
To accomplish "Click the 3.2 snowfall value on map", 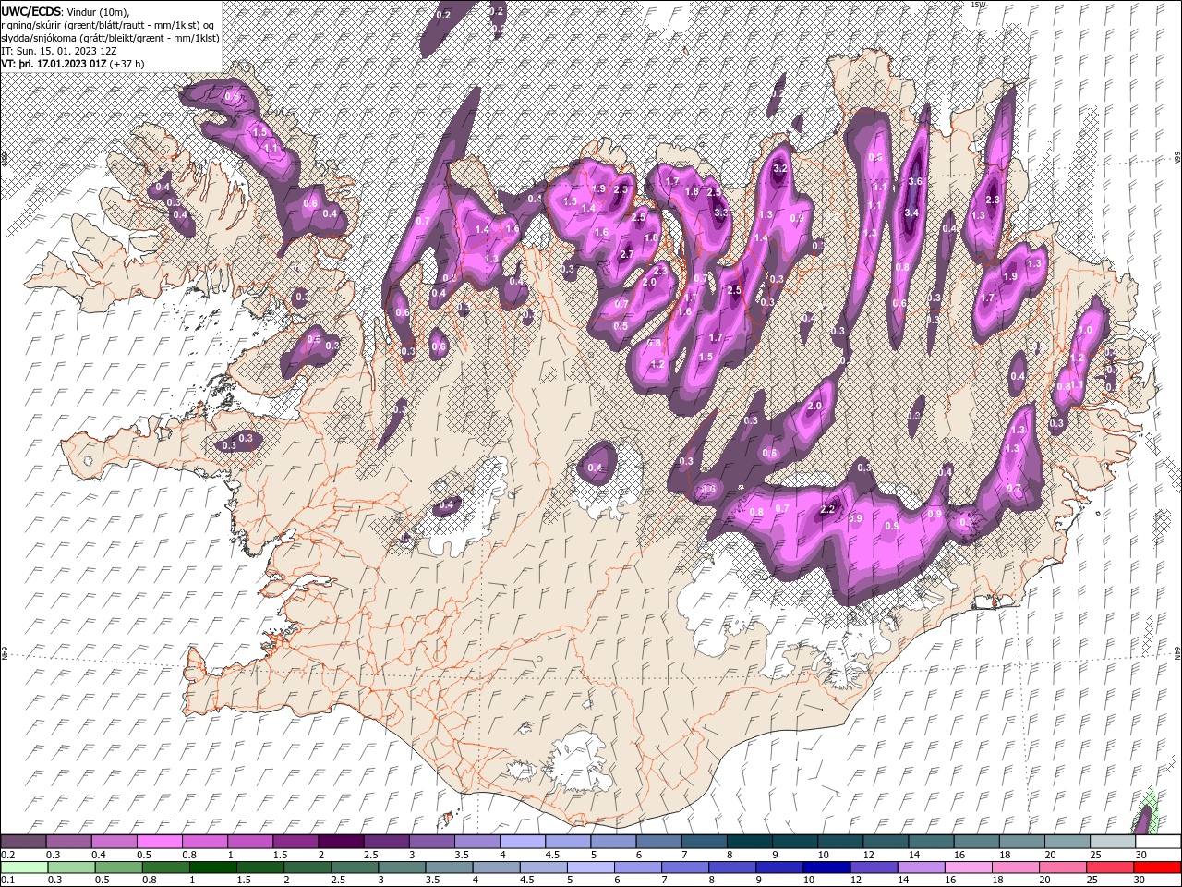I will coord(779,168).
